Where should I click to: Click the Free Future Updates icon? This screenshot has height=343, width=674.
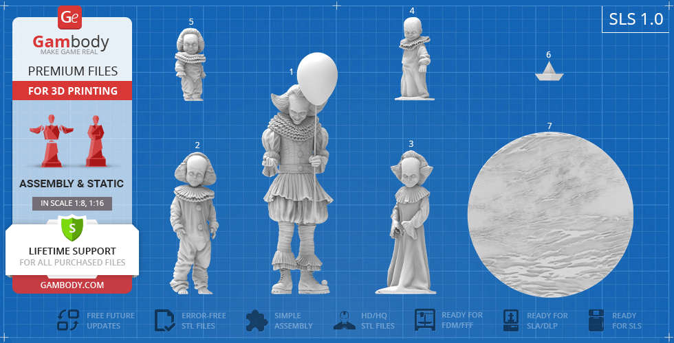(68, 320)
